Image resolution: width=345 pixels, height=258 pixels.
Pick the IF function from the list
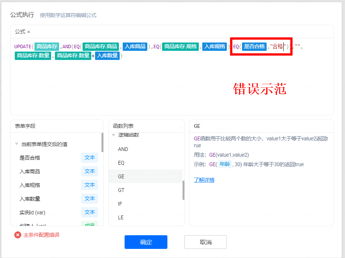(x=120, y=204)
